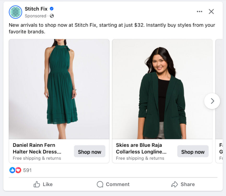Advance the carousel with the right chevron arrow
The image size is (226, 196).
tap(212, 101)
